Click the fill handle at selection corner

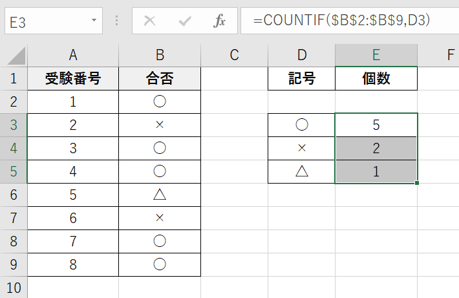pos(418,184)
